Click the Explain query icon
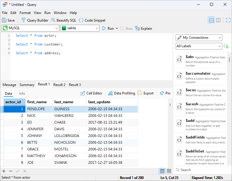This screenshot has height=181, width=232. tap(137, 29)
